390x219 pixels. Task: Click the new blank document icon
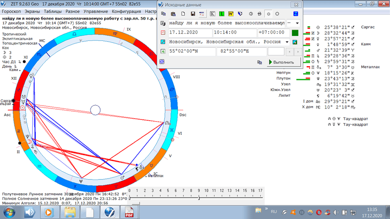184,13
